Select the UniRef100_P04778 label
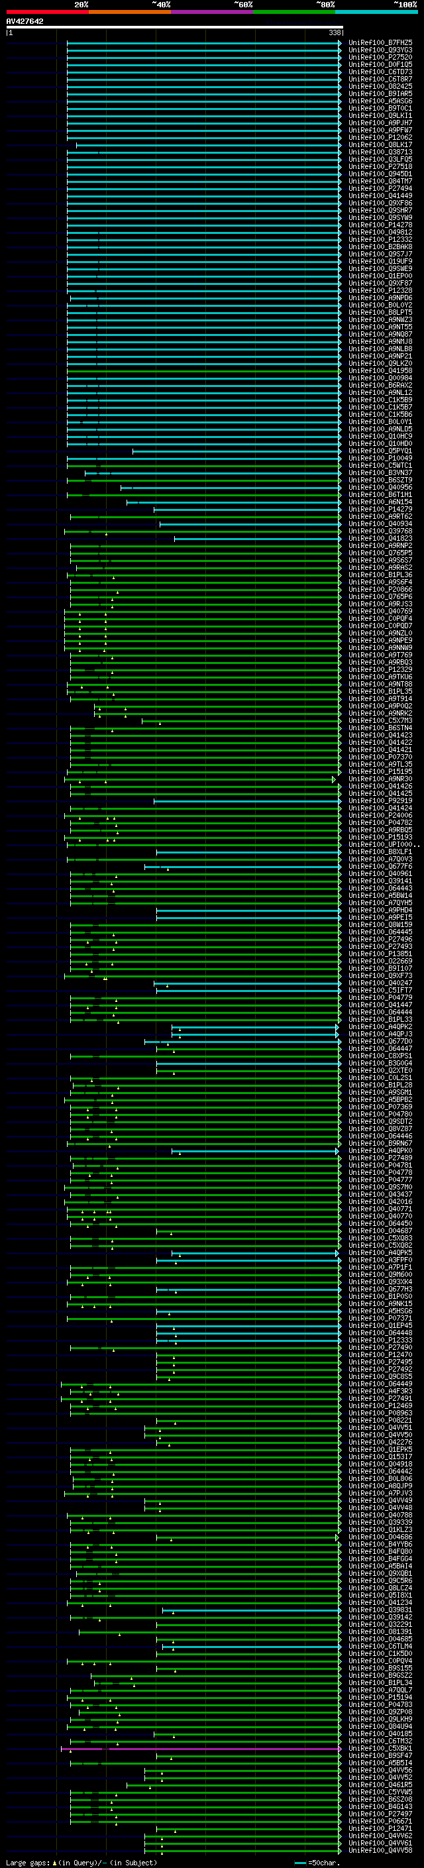Screen dimensions: 424x1868 [380, 1173]
